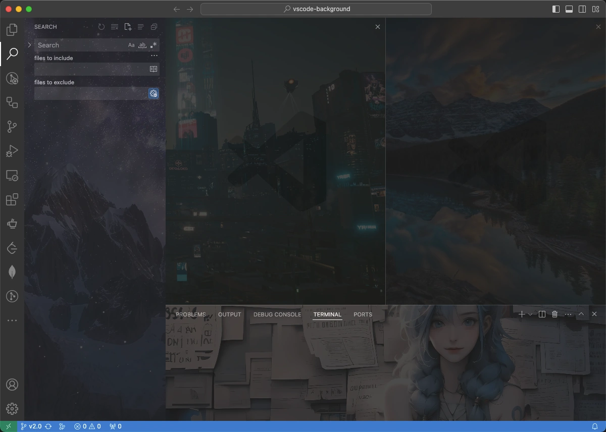Open the Source Control activity icon
The image size is (606, 432).
click(12, 127)
